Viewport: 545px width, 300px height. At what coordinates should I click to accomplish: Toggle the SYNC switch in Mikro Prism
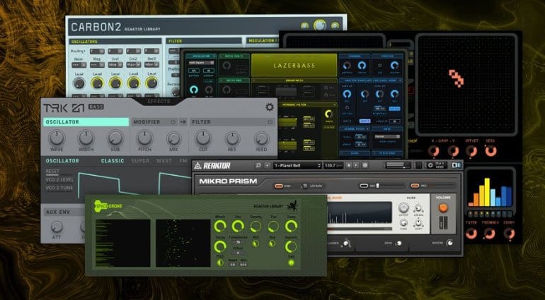pyautogui.click(x=279, y=186)
